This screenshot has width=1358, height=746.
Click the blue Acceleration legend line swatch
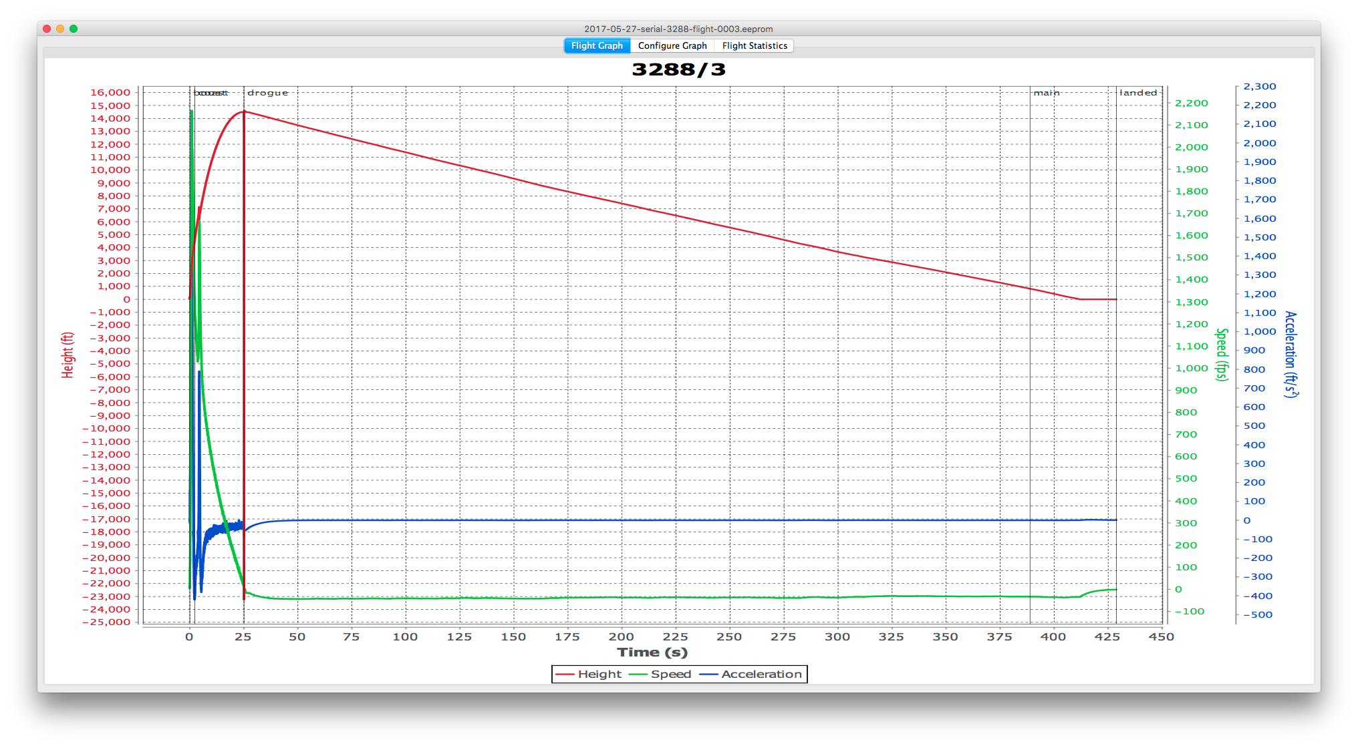tap(708, 675)
